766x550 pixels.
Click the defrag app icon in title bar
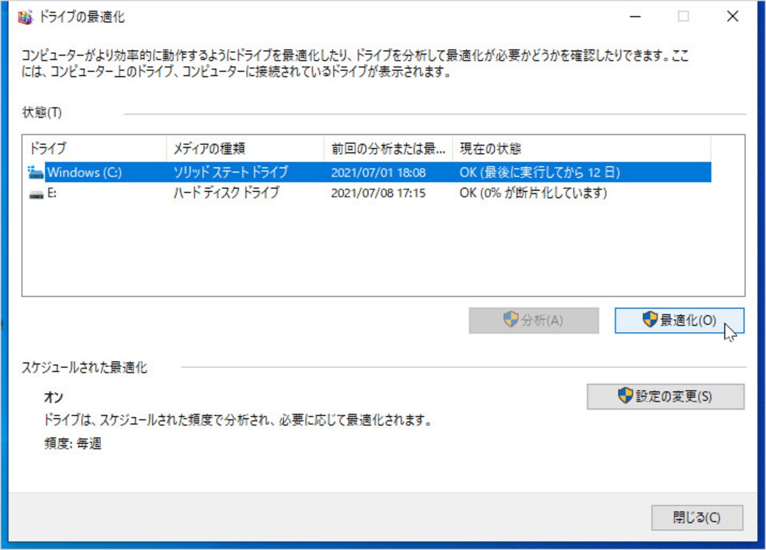tap(26, 17)
